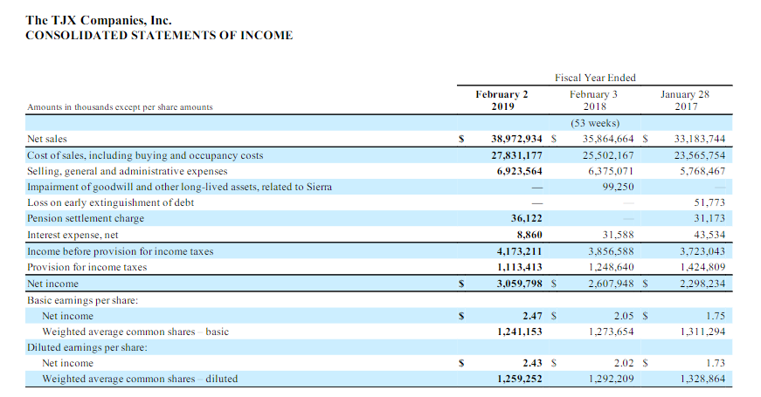Viewport: 761px width, 397px height.
Task: Click net sales value 33,183,744
Action: pos(699,139)
